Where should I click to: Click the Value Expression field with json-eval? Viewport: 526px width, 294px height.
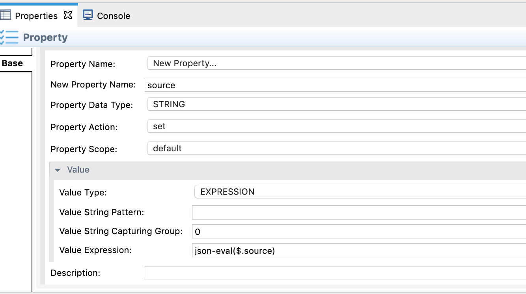[359, 250]
